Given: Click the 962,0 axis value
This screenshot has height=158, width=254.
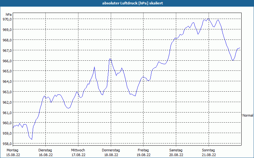Looking at the screenshot, I should (x=7, y=102).
